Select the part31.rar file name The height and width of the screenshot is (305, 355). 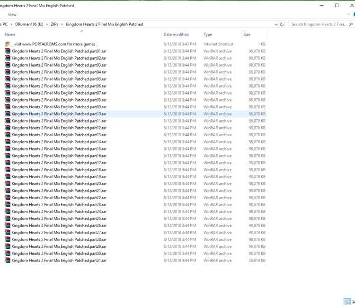[x=59, y=261]
